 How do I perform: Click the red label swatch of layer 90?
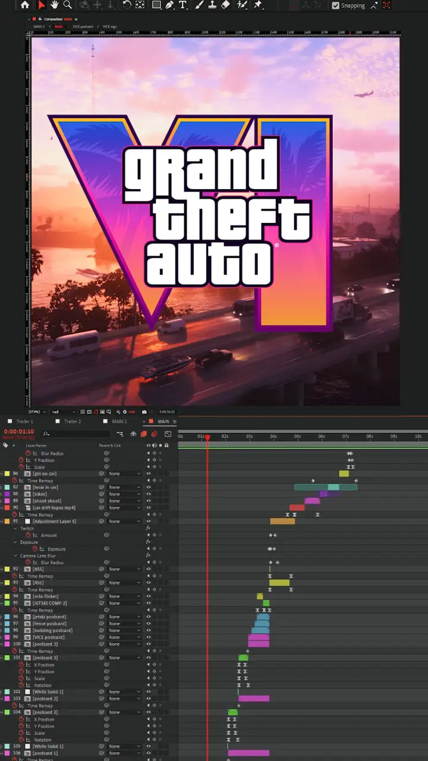click(x=7, y=508)
